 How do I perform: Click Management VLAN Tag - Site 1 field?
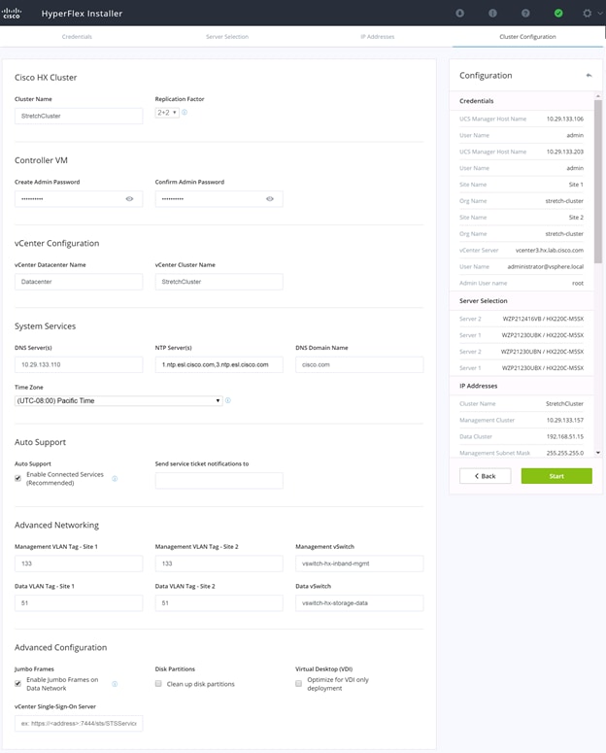point(79,564)
